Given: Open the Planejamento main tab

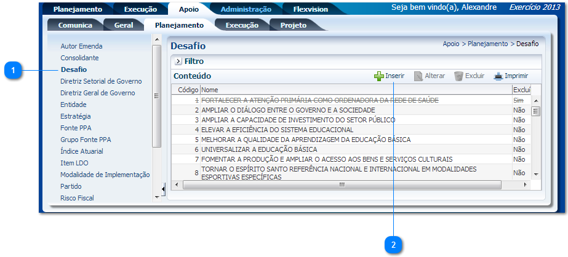Looking at the screenshot, I should [78, 9].
